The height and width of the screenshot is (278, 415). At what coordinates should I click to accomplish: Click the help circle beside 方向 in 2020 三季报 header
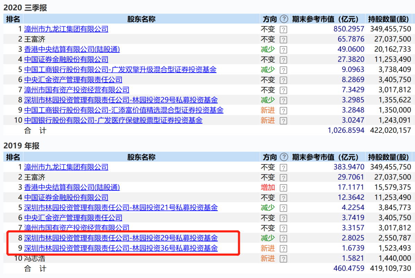click(x=284, y=19)
